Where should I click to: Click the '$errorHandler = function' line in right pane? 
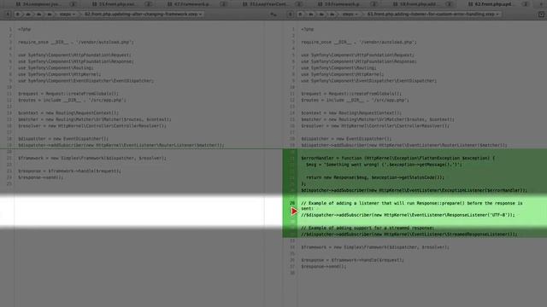click(x=397, y=158)
